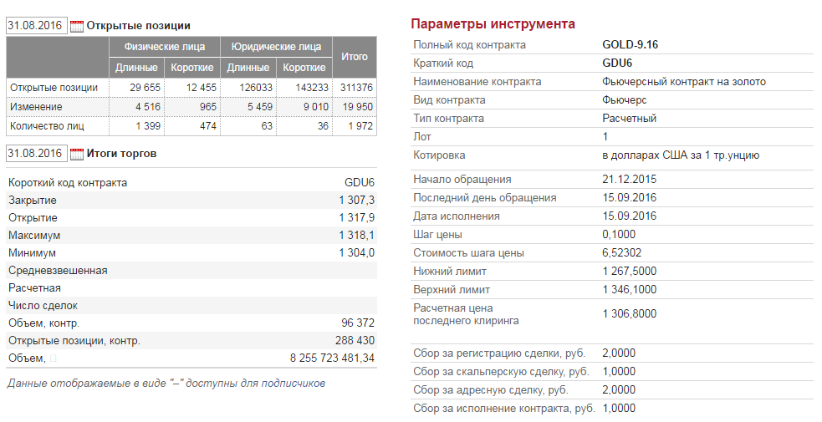
Task: Click the price step value 0,1000
Action: [619, 235]
